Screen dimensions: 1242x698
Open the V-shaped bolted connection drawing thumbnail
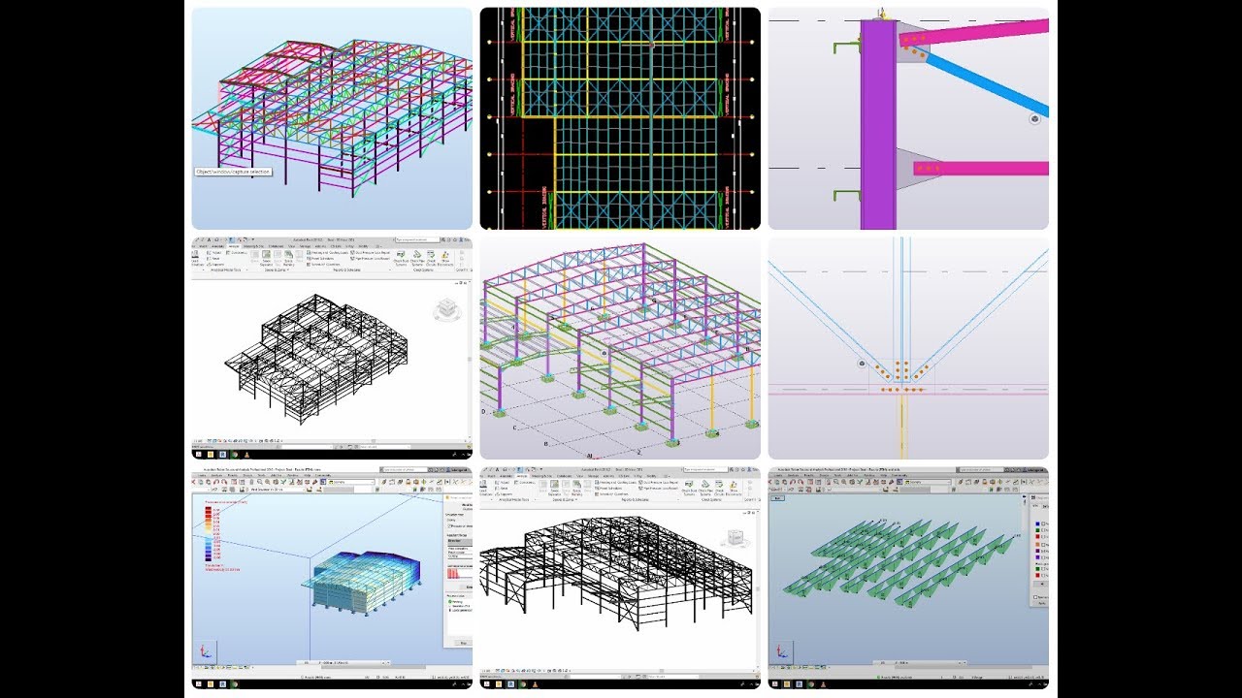pos(908,348)
